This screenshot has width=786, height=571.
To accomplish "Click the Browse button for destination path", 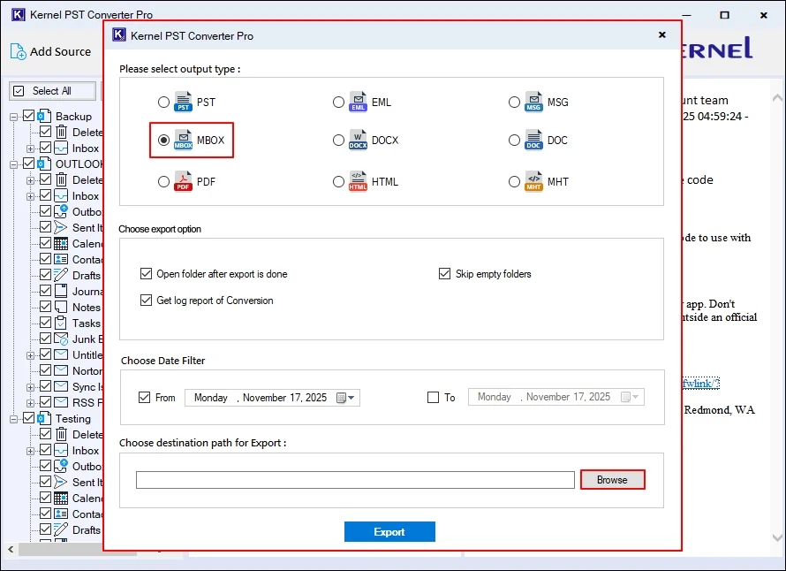I will pyautogui.click(x=612, y=479).
